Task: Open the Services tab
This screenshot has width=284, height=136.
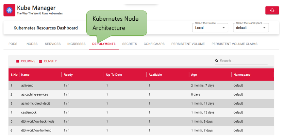Action: [x=53, y=44]
